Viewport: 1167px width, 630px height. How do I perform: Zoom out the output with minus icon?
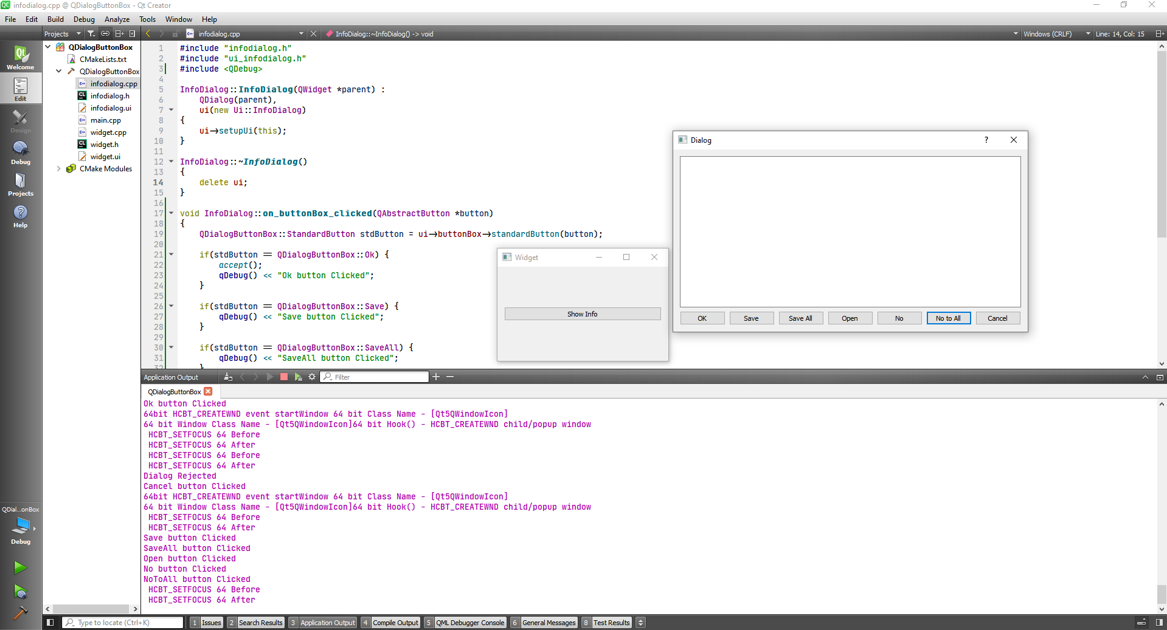(450, 377)
